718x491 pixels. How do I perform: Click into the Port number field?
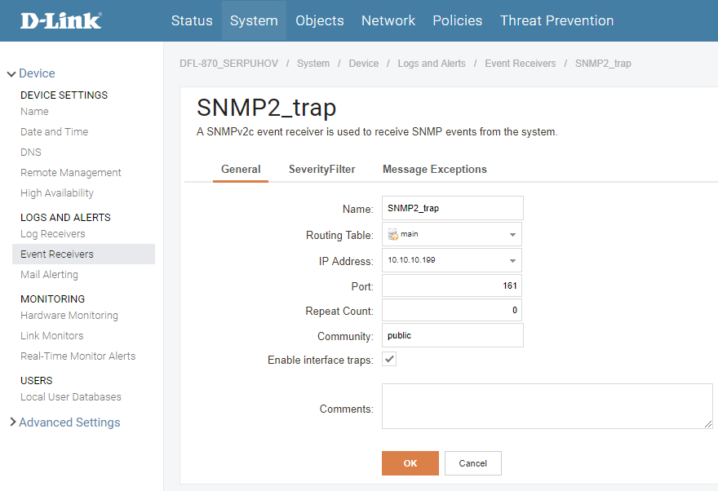[451, 286]
